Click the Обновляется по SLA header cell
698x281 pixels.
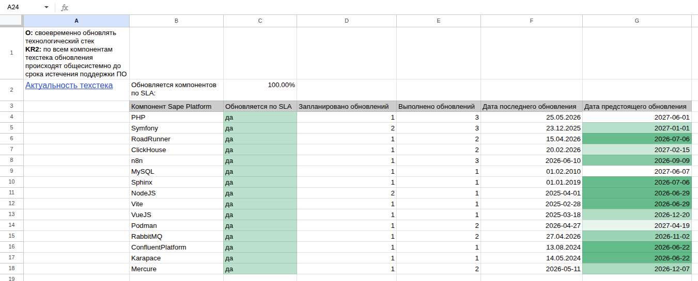[260, 106]
